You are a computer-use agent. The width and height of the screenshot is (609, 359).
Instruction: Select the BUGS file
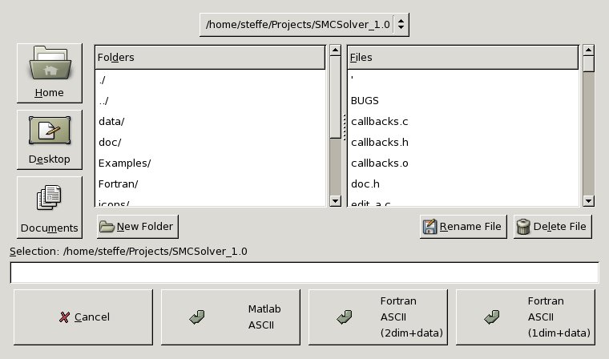pos(365,100)
